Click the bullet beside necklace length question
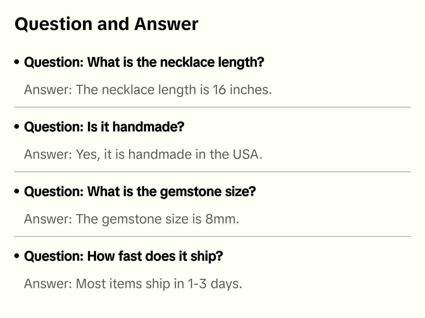This screenshot has height=318, width=425. click(x=17, y=62)
